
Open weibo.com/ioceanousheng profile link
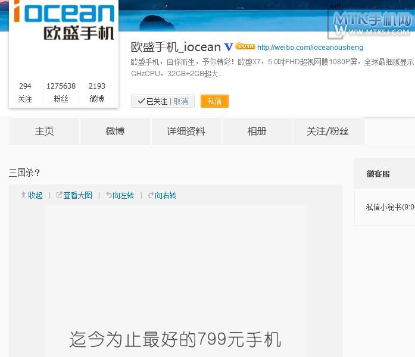click(x=310, y=48)
